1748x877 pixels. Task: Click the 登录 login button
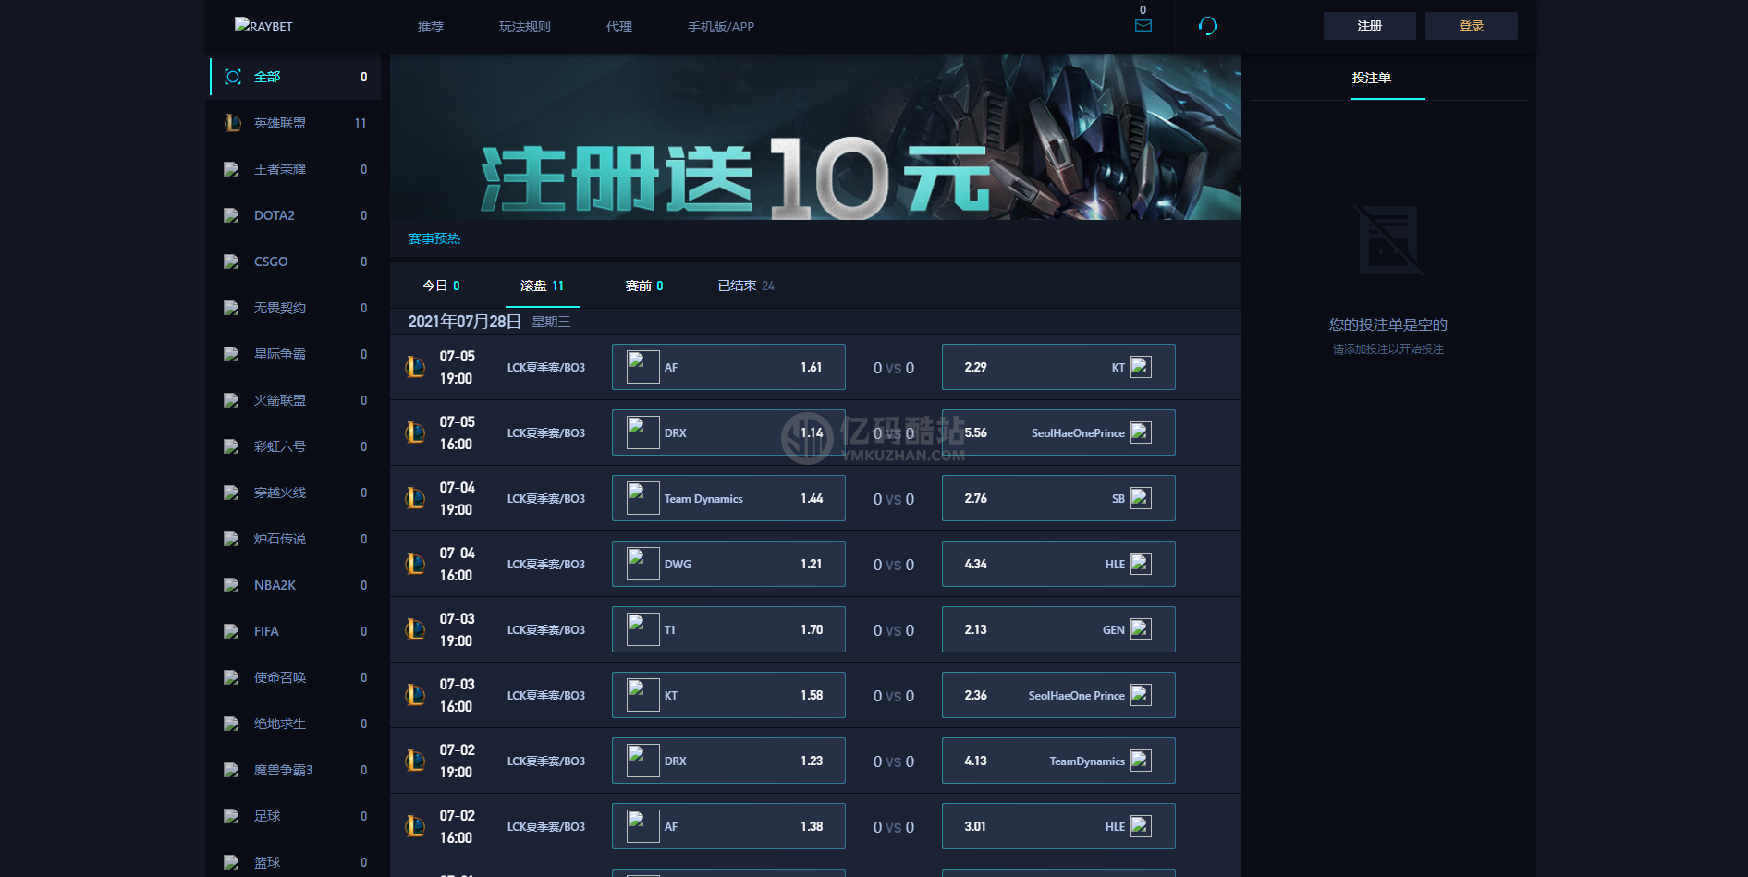point(1472,26)
